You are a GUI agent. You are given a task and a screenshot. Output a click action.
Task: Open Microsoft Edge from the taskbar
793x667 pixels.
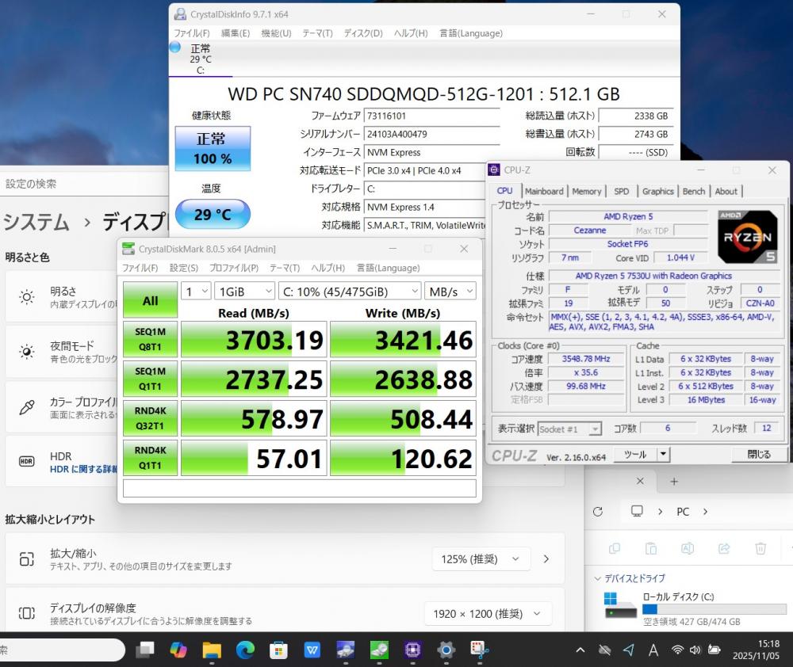(245, 650)
